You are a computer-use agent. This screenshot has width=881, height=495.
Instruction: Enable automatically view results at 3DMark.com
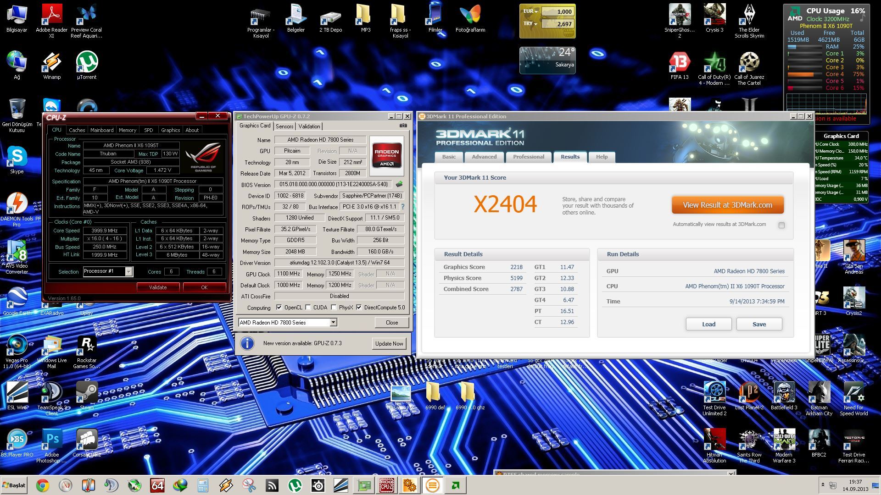(781, 225)
